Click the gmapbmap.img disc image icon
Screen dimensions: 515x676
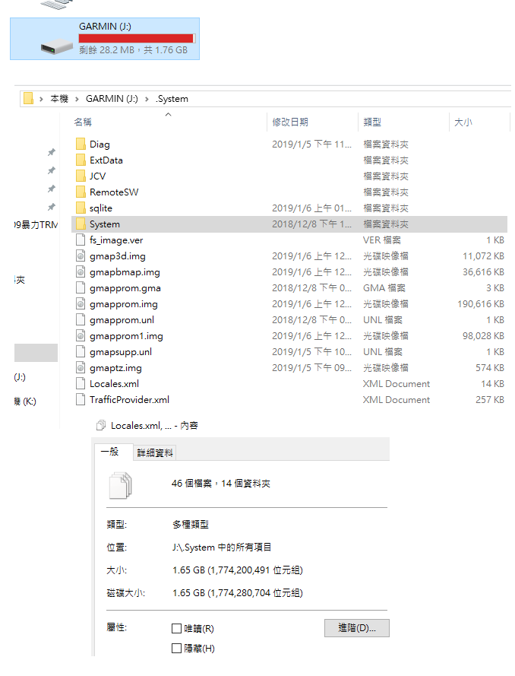pos(81,271)
